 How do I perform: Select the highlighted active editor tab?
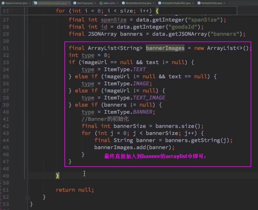point(53,3)
